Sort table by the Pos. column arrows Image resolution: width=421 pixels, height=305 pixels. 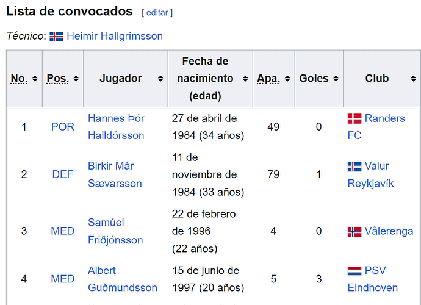76,79
